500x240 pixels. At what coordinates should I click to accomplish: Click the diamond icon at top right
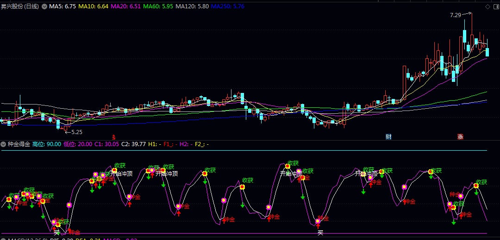point(487,6)
